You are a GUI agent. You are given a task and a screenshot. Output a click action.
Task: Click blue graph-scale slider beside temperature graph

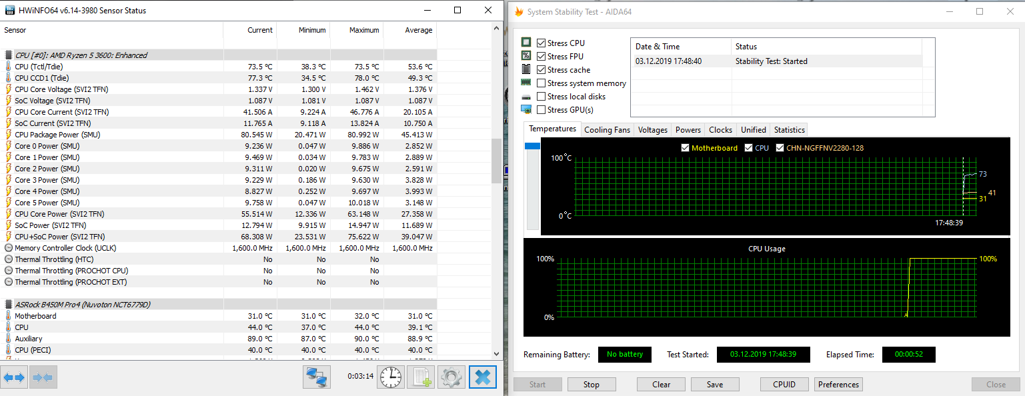[532, 146]
